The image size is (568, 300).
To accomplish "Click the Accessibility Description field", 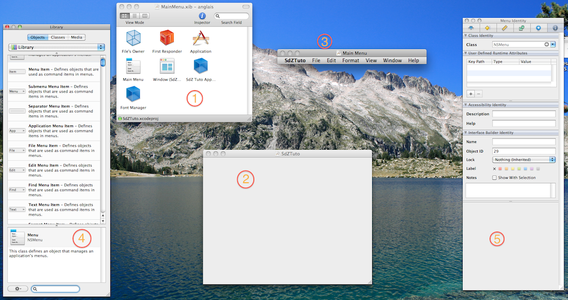I will tap(524, 114).
